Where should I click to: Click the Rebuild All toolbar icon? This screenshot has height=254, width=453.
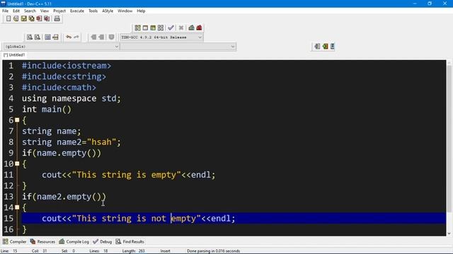[161, 28]
